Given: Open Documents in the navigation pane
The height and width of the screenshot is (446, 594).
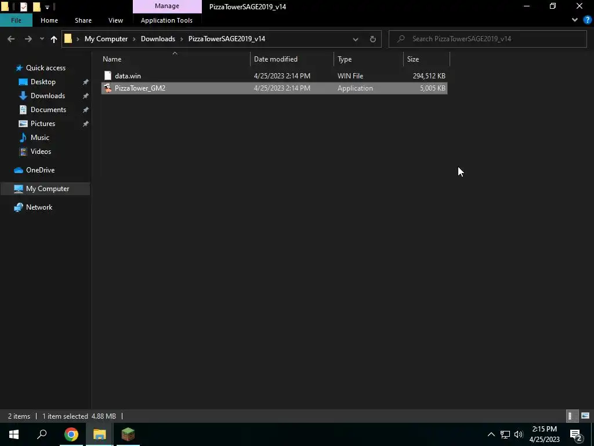Looking at the screenshot, I should click(48, 110).
